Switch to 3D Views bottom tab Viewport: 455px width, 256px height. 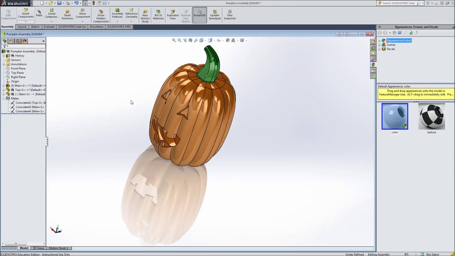[38, 248]
